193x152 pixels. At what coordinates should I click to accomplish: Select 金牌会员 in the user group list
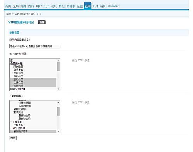click(x=33, y=82)
